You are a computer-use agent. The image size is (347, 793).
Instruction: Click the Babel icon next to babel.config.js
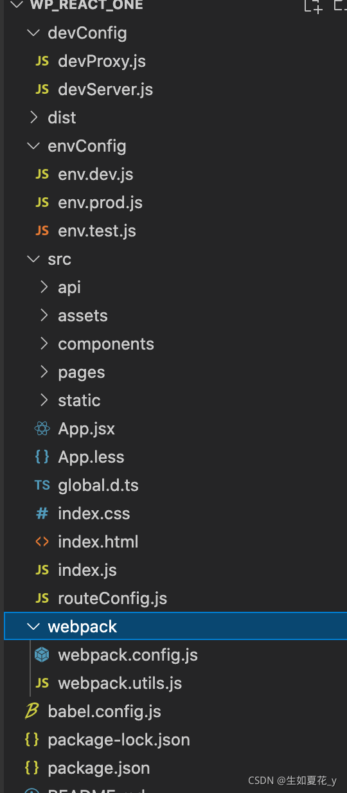31,711
